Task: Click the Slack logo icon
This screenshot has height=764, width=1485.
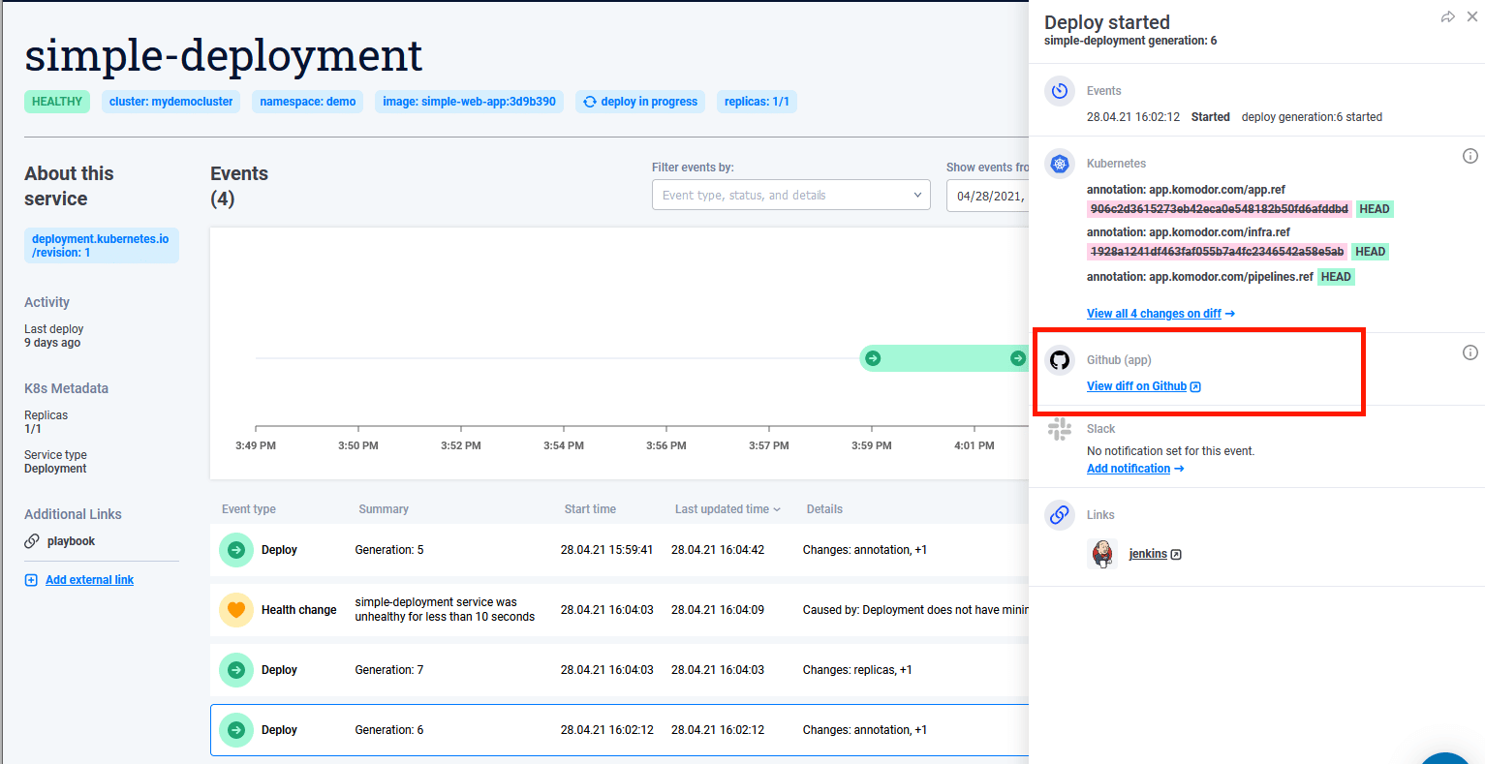Action: (x=1060, y=429)
